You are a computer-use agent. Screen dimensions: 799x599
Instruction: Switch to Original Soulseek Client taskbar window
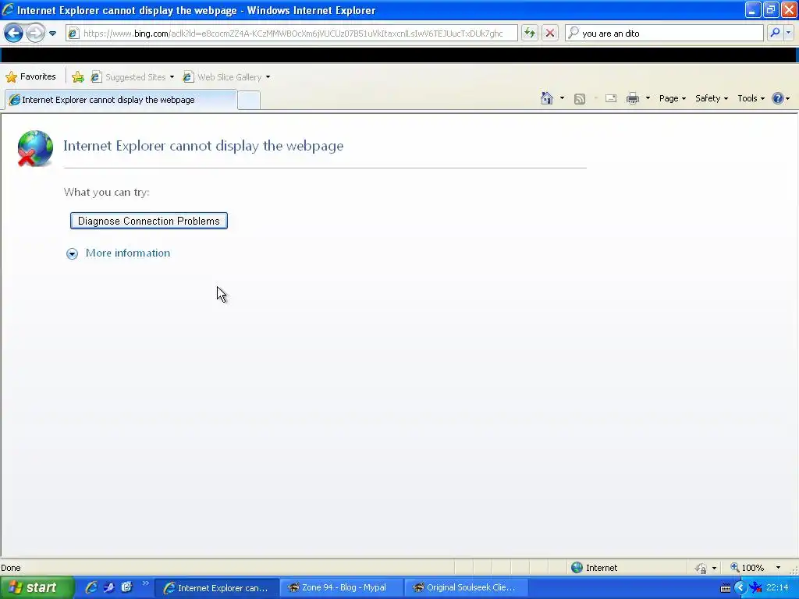(x=467, y=588)
